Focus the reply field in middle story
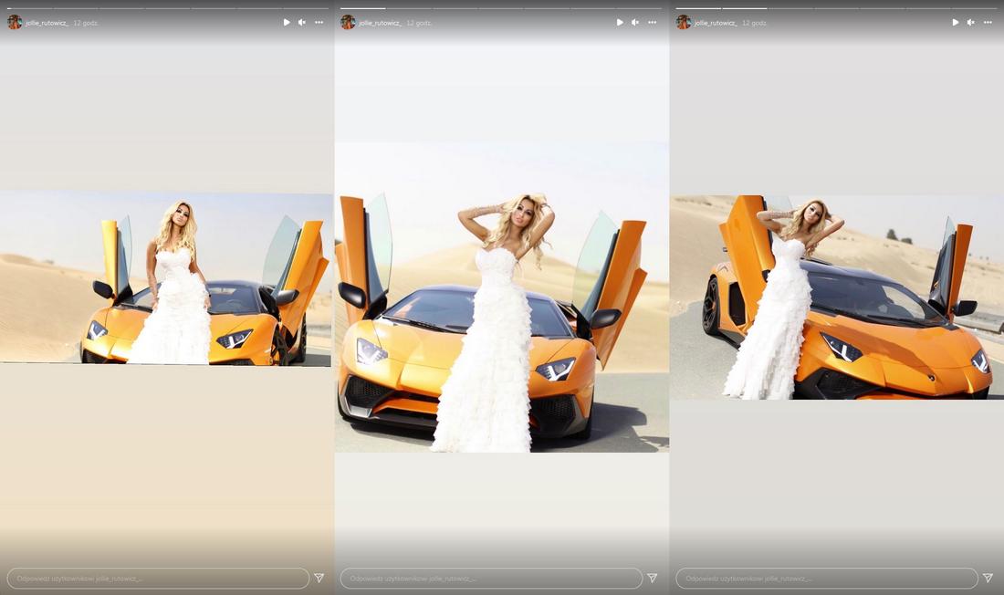Viewport: 1004px width, 595px height. [x=491, y=578]
